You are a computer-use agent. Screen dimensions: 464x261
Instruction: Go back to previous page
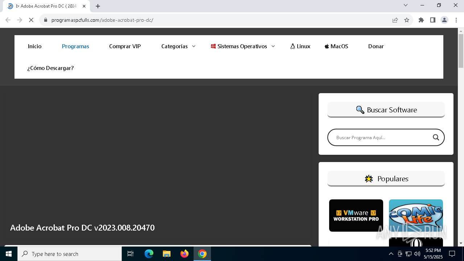[x=8, y=20]
